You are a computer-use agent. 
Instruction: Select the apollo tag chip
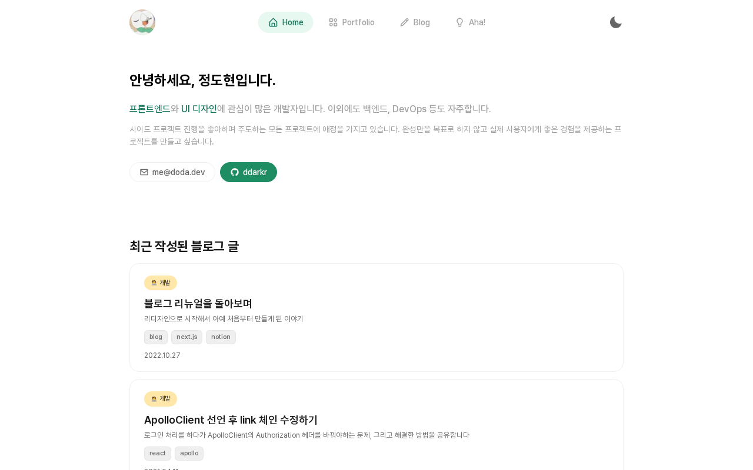coord(189,454)
